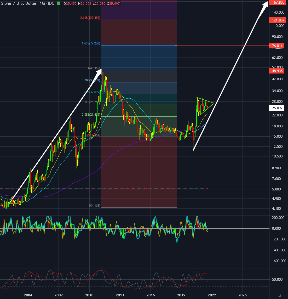Image resolution: width=288 pixels, height=299 pixels.
Task: Click the price scale on the right edge
Action: tap(277, 157)
